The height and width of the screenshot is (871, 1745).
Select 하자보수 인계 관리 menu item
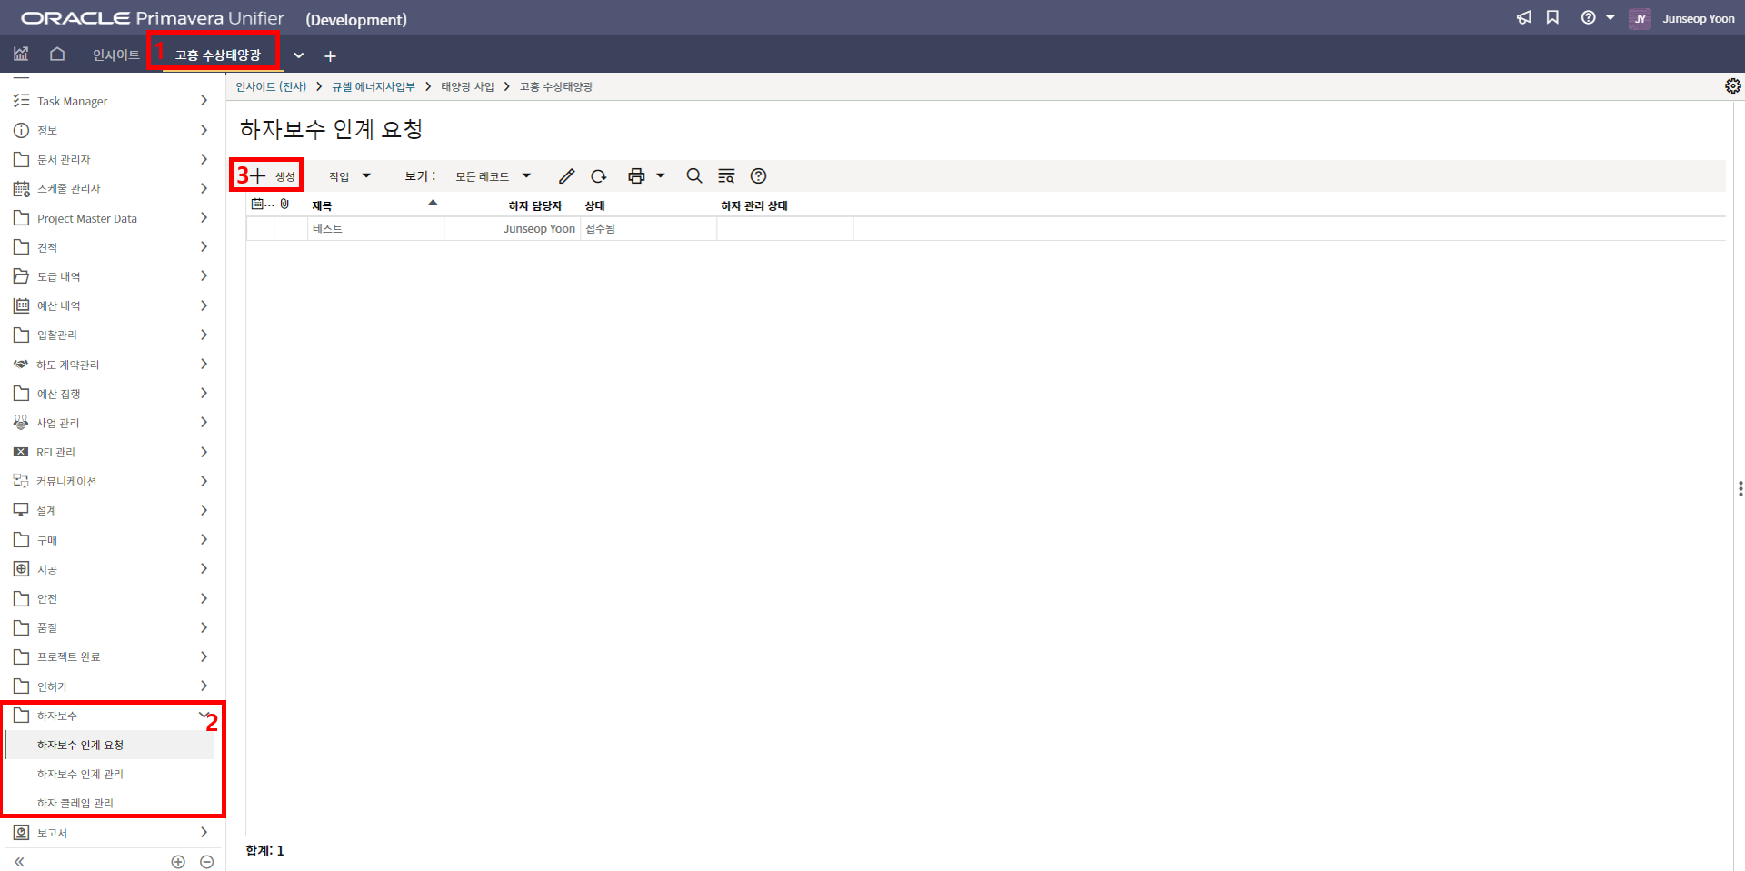coord(80,774)
